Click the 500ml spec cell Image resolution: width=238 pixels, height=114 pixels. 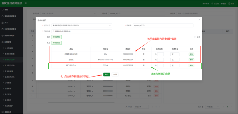click(x=105, y=66)
